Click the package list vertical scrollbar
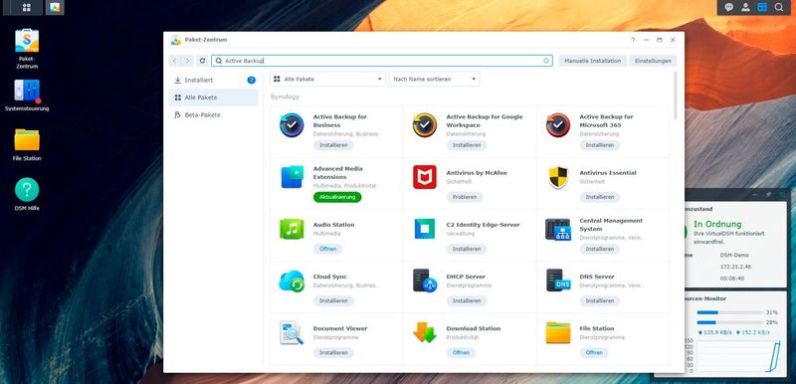This screenshot has height=384, width=796. [x=676, y=96]
